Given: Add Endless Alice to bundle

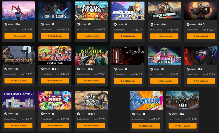Looking at the screenshot, I should pos(128,36).
